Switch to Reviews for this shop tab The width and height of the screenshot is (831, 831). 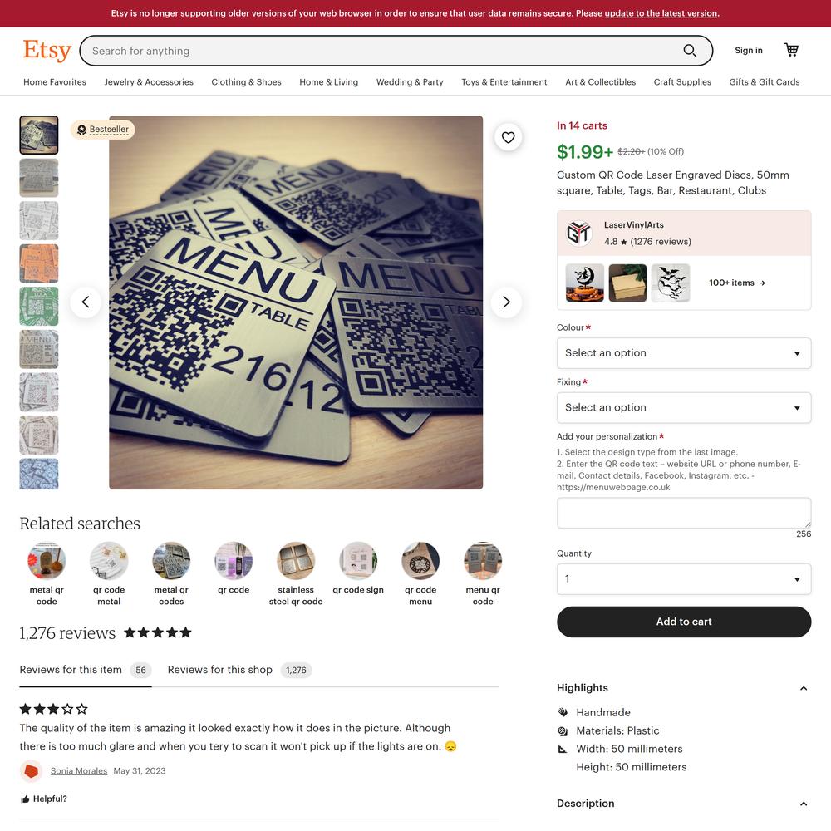(x=239, y=670)
